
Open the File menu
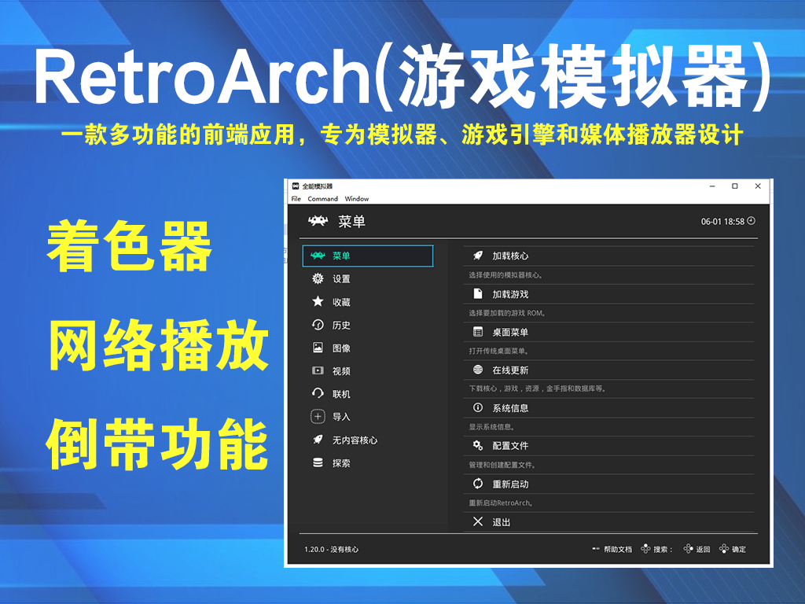pyautogui.click(x=296, y=199)
